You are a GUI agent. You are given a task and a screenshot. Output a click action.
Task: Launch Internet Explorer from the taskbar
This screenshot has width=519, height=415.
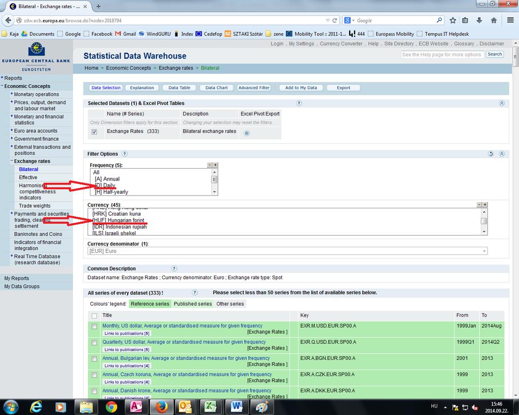coord(36,407)
